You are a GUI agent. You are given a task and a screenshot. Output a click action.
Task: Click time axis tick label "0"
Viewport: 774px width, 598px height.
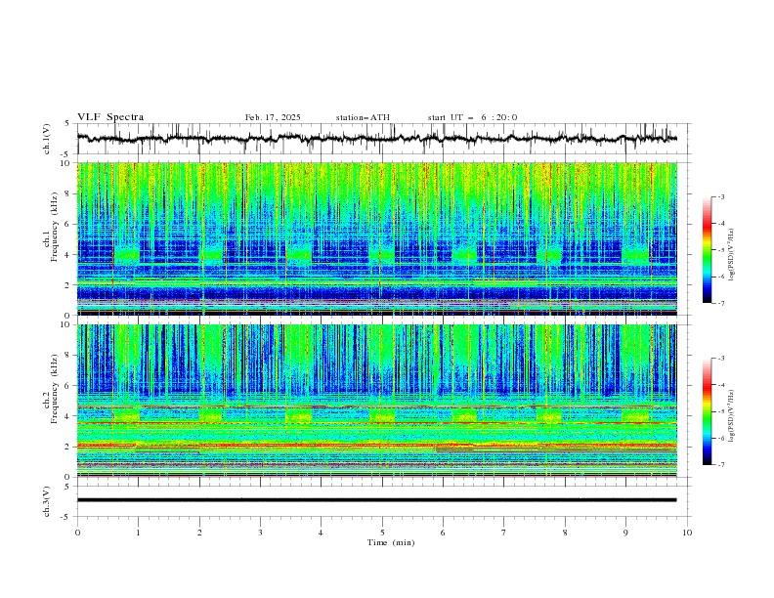pos(77,533)
